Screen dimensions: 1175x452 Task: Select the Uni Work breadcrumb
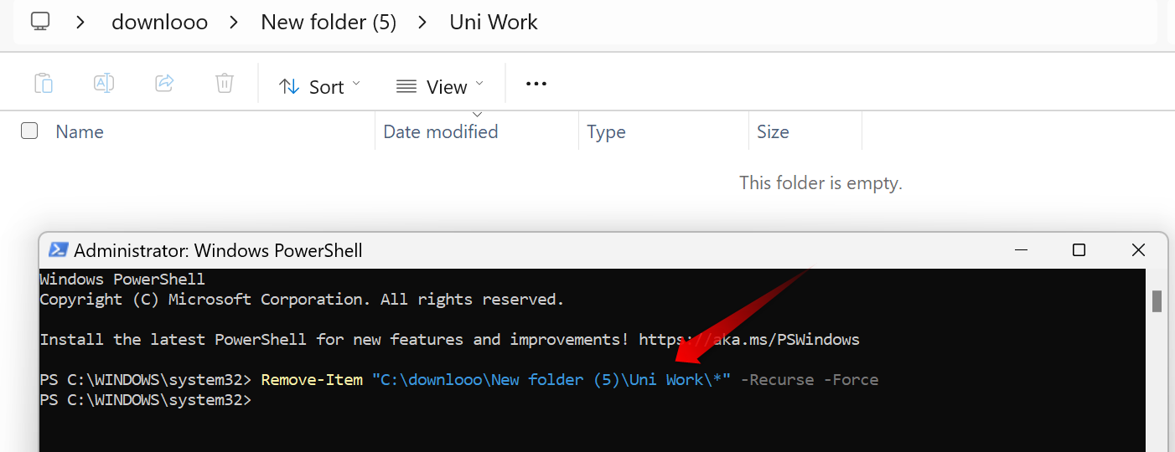pos(494,22)
